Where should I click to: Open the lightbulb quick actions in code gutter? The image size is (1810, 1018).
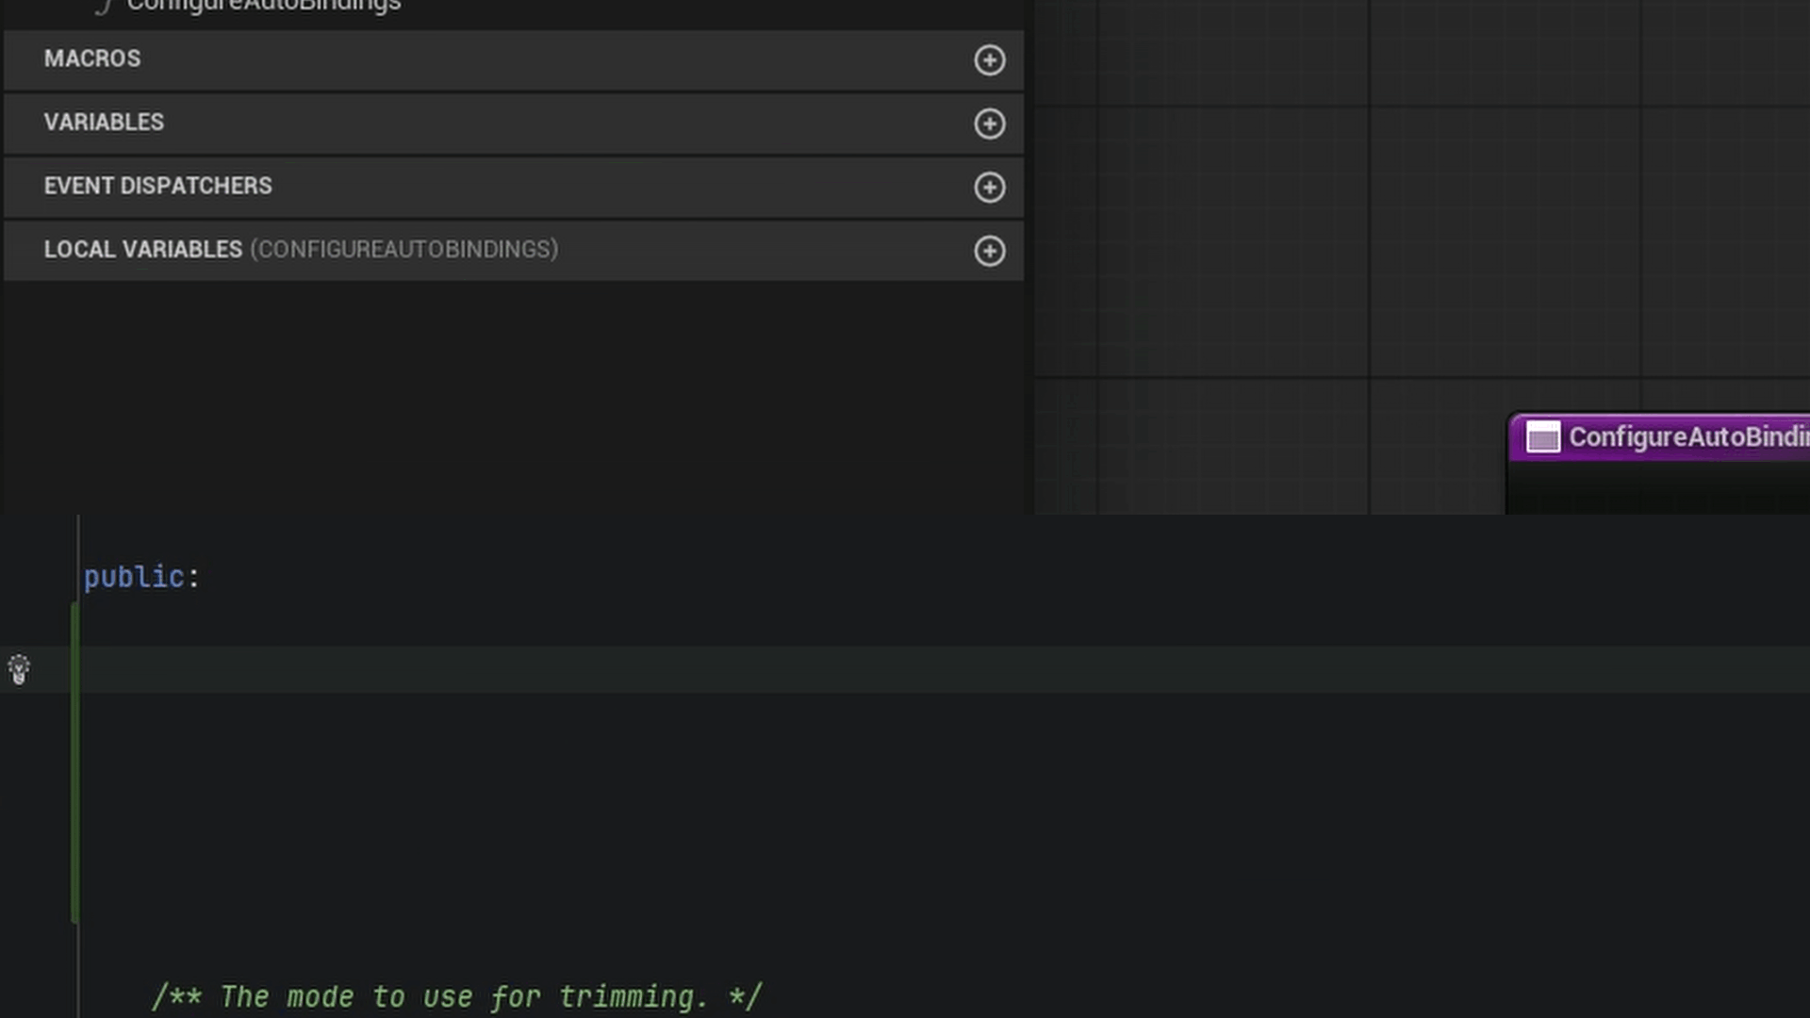[19, 670]
